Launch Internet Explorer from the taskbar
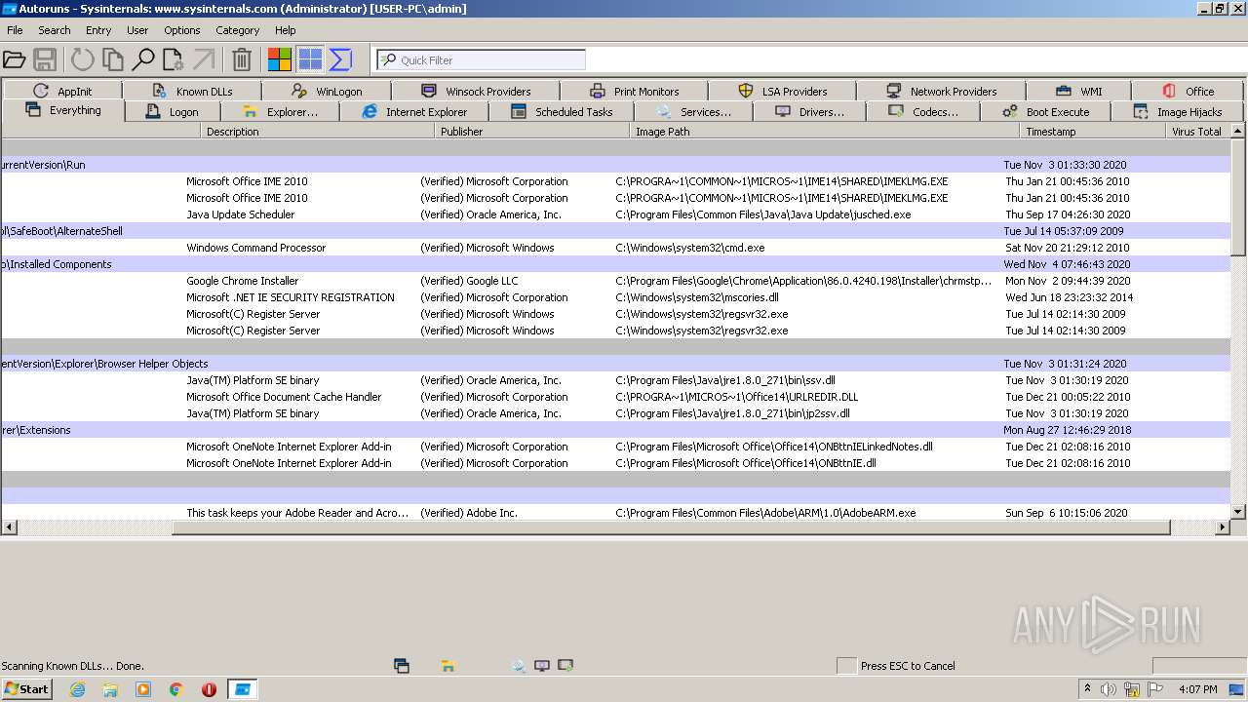 77,689
